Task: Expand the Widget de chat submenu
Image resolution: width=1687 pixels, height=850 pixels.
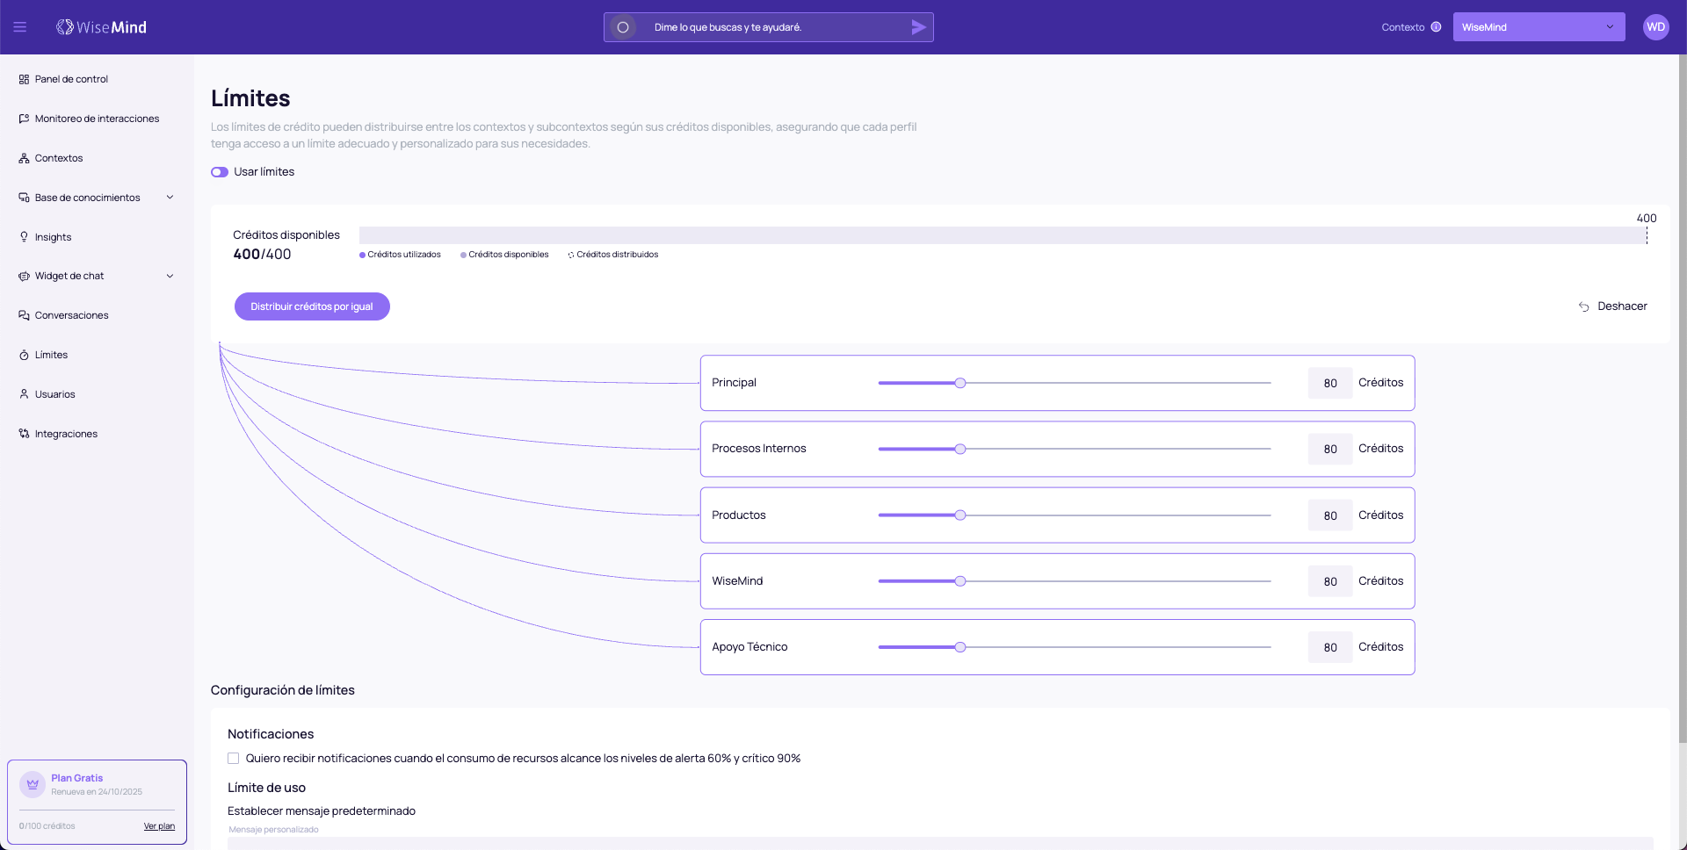Action: (x=170, y=276)
